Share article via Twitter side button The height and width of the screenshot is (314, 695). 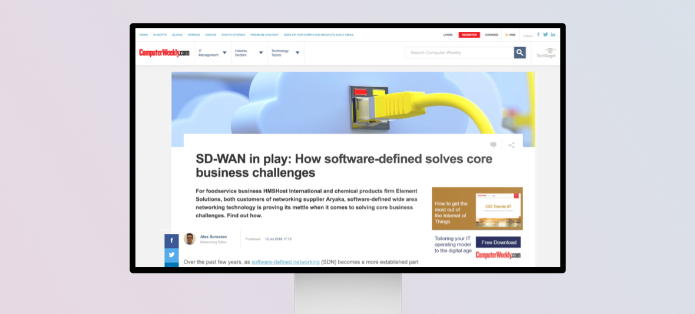[171, 256]
